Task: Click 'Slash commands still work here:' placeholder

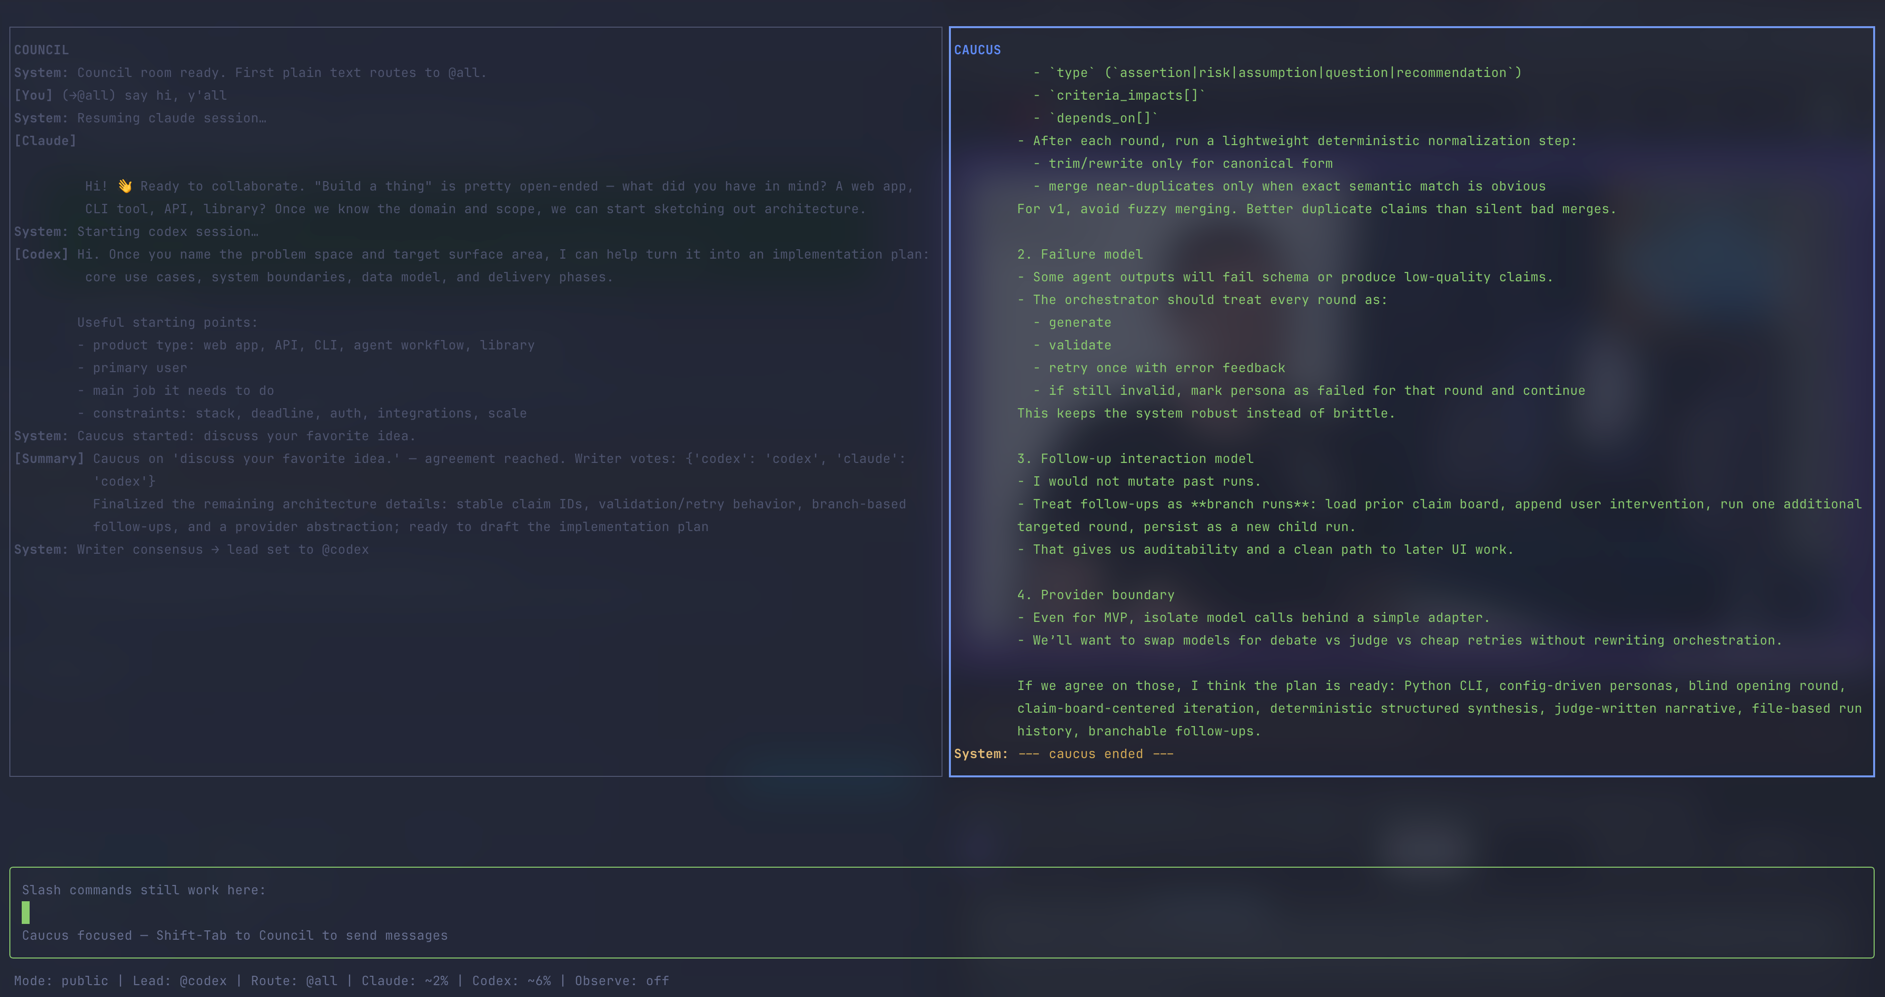Action: [143, 890]
